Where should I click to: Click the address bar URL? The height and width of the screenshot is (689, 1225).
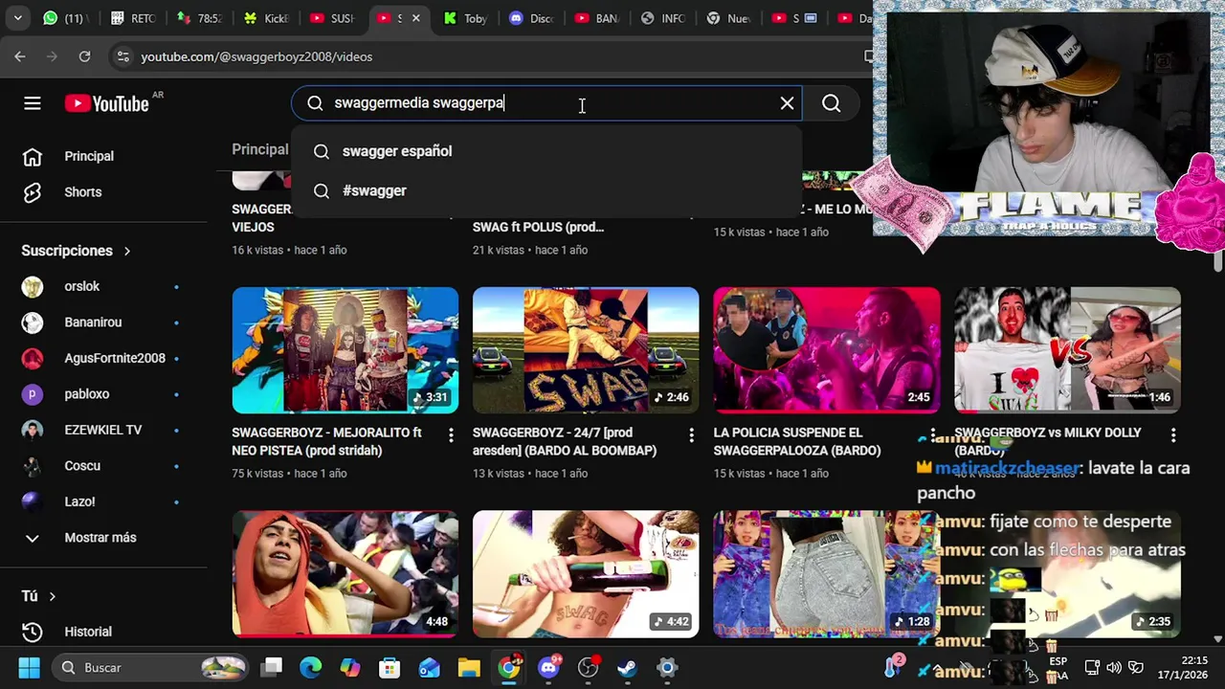(x=256, y=56)
